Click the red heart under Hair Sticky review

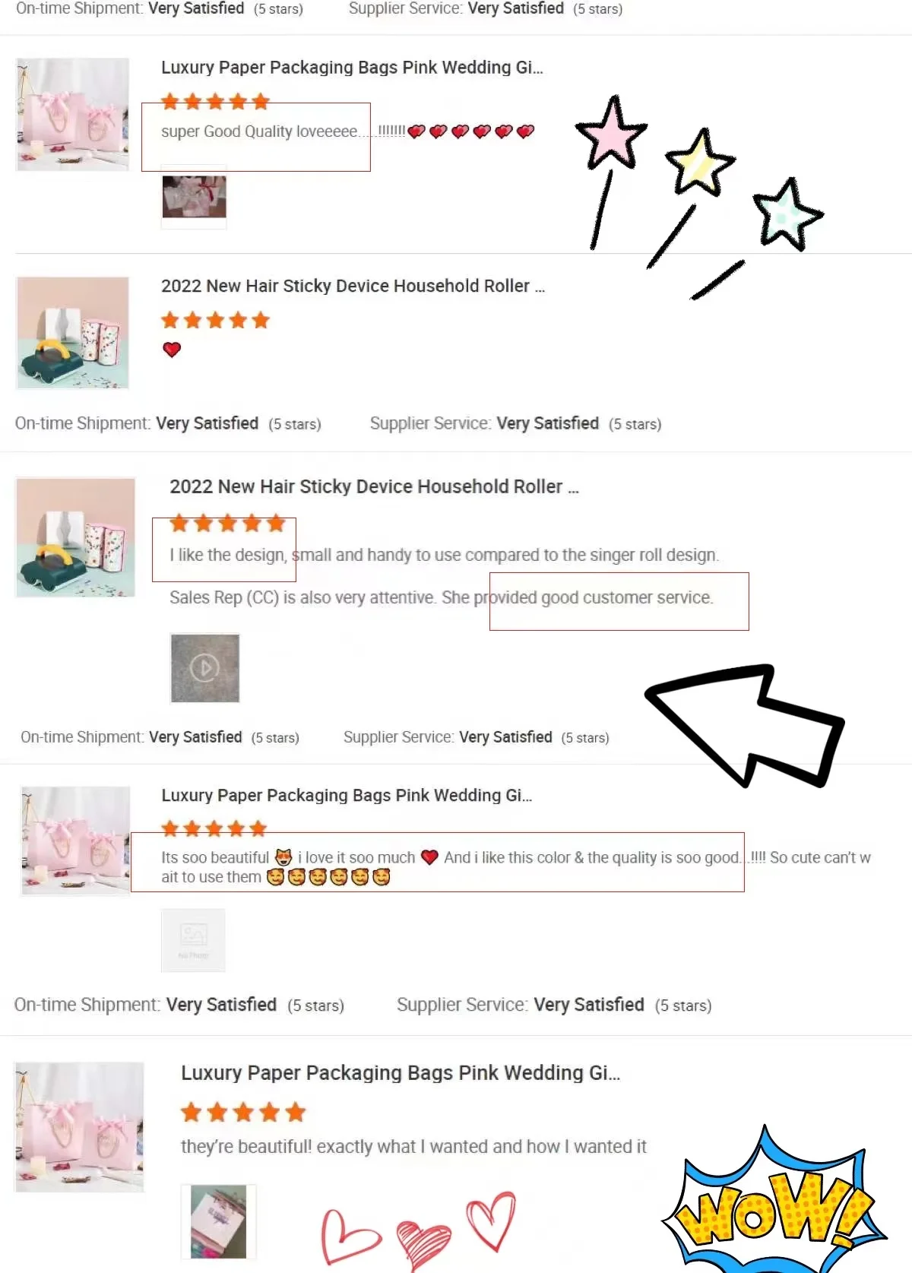[172, 350]
